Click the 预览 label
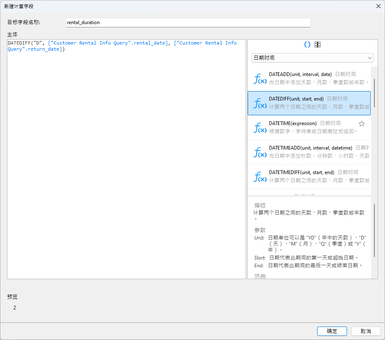The image size is (385, 340). (12, 297)
